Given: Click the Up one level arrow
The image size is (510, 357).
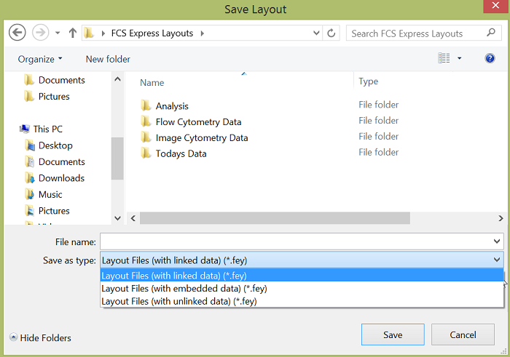Looking at the screenshot, I should coord(73,33).
